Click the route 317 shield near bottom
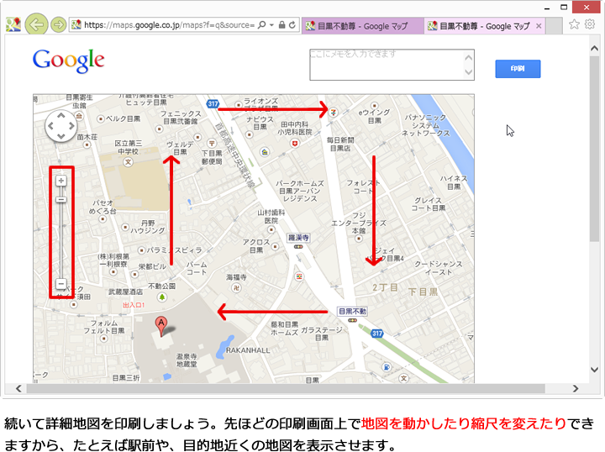Image resolution: width=605 pixels, height=452 pixels. point(377,334)
